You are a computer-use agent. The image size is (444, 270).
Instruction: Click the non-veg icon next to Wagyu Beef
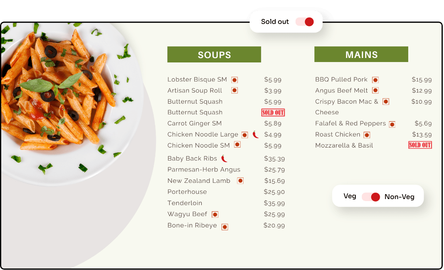[x=215, y=214]
